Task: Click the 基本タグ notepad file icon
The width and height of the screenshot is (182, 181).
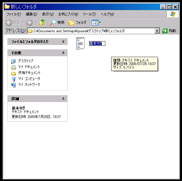Action: click(x=80, y=43)
